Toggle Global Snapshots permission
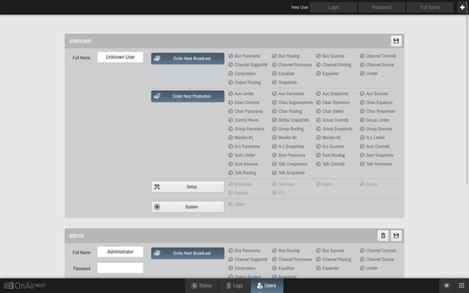The image size is (469, 293). tap(291, 120)
